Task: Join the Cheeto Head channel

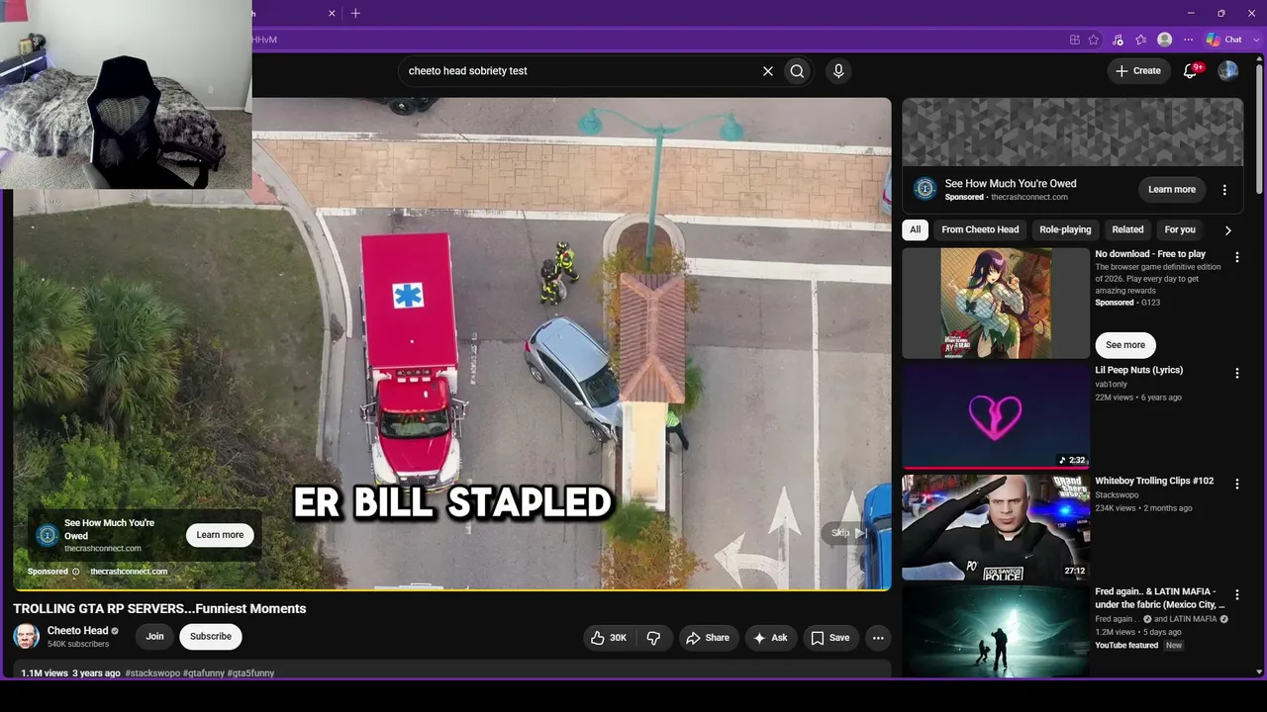Action: pos(155,637)
